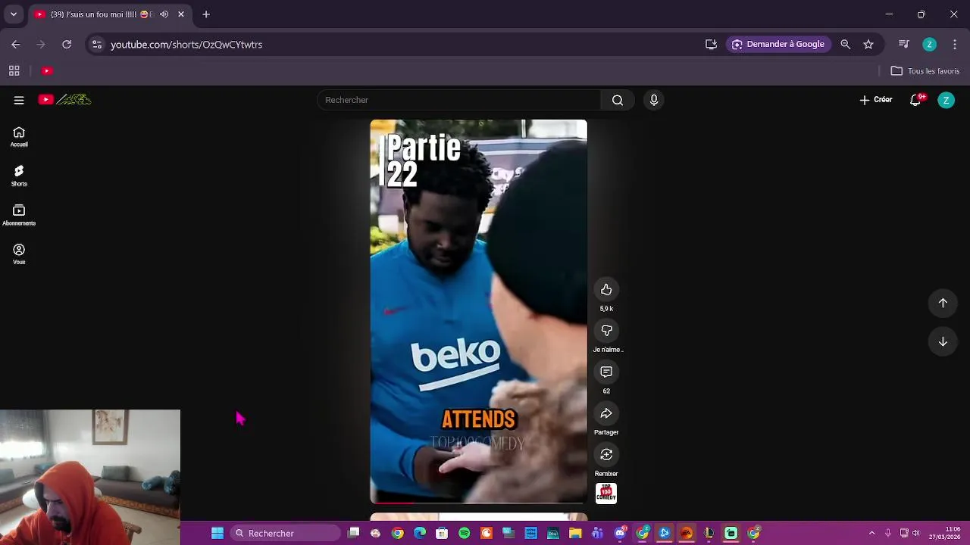Open the Vous section in sidebar

pos(19,254)
